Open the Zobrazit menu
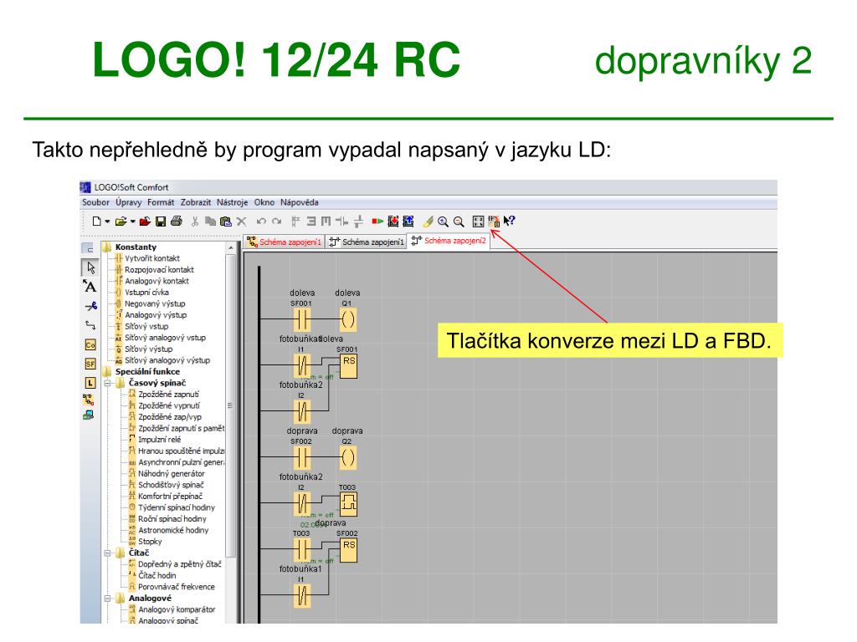 [196, 202]
